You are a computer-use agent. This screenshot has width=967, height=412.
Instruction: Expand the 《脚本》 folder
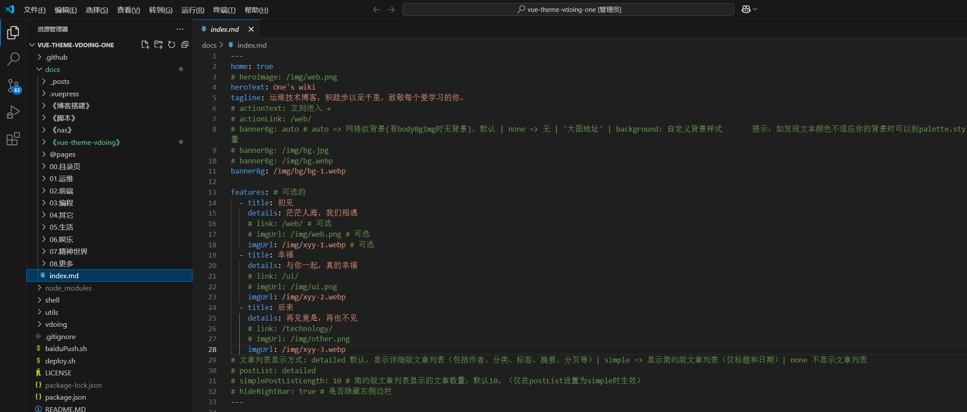click(x=109, y=118)
